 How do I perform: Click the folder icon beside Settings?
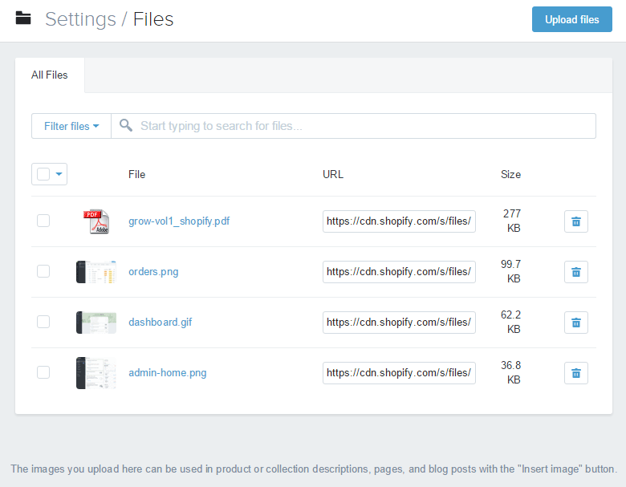(23, 18)
